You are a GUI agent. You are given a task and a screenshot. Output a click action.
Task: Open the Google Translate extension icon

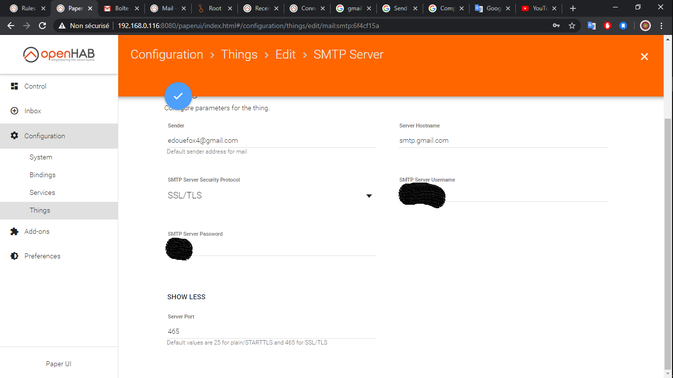592,26
